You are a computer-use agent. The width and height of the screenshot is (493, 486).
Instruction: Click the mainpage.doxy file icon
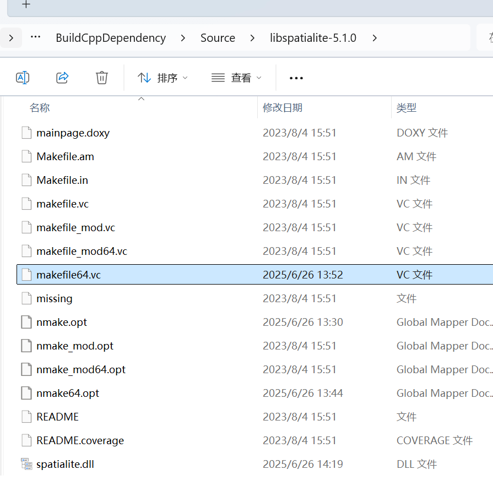pos(26,133)
